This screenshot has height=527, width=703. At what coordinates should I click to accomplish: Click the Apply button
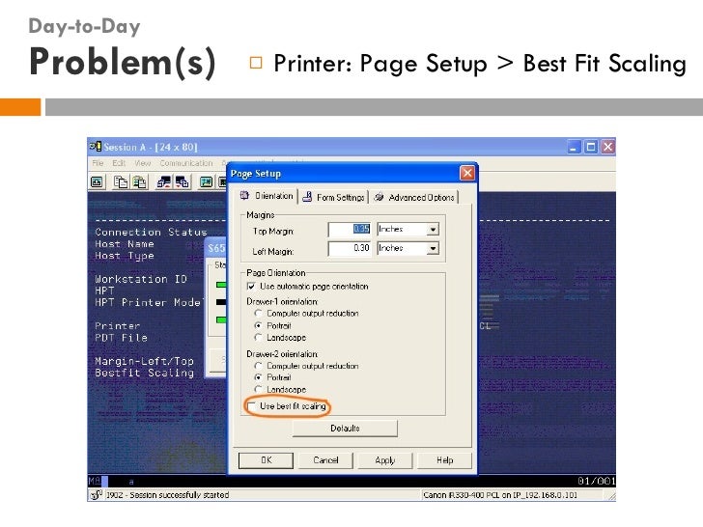[385, 460]
